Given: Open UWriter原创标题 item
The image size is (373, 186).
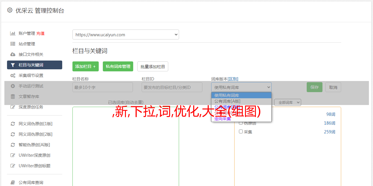Looking at the screenshot, I should (34, 166).
